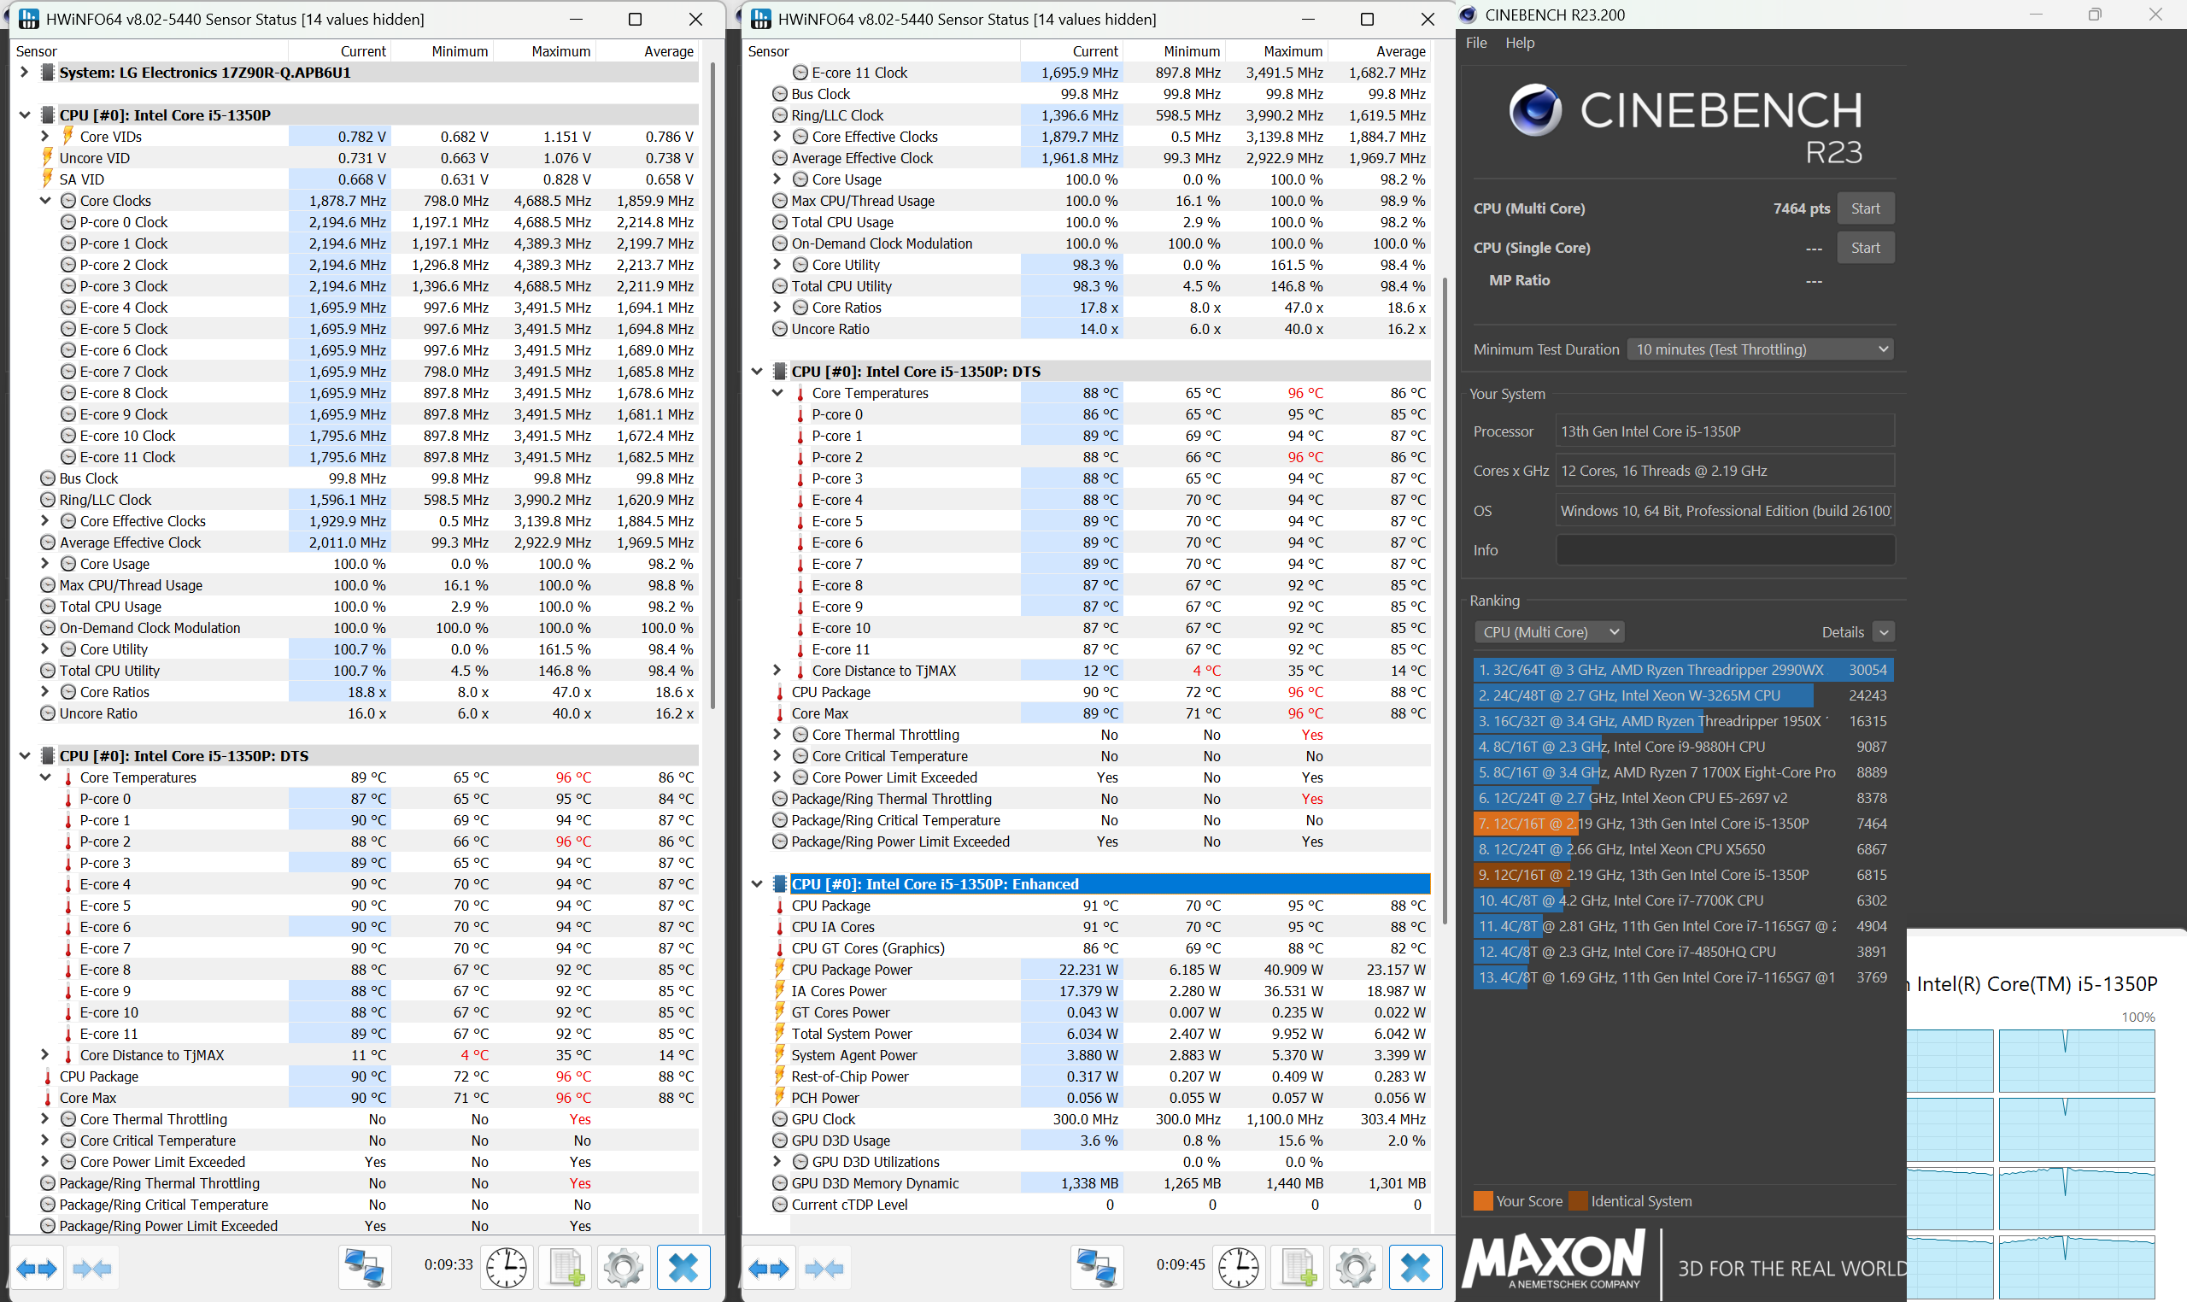Collapse CPU Enhanced group in right window
The image size is (2187, 1302).
[x=757, y=883]
